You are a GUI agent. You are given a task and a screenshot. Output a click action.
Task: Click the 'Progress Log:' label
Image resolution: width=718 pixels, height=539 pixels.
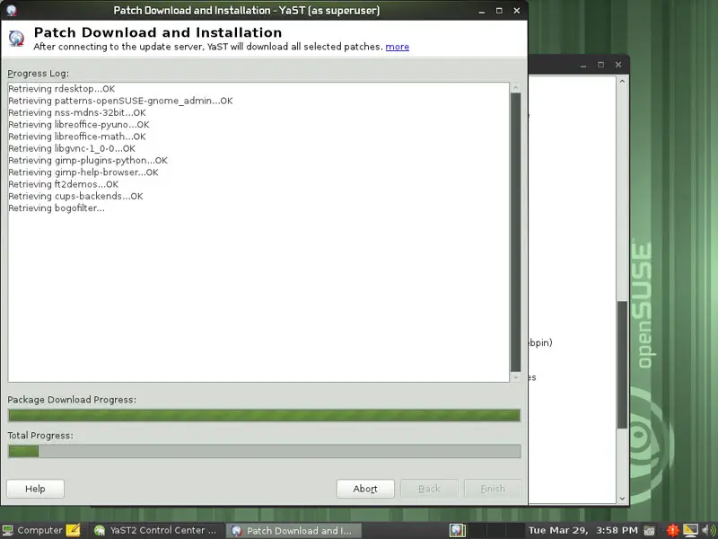coord(38,74)
